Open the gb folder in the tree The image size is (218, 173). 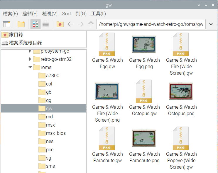click(49, 92)
